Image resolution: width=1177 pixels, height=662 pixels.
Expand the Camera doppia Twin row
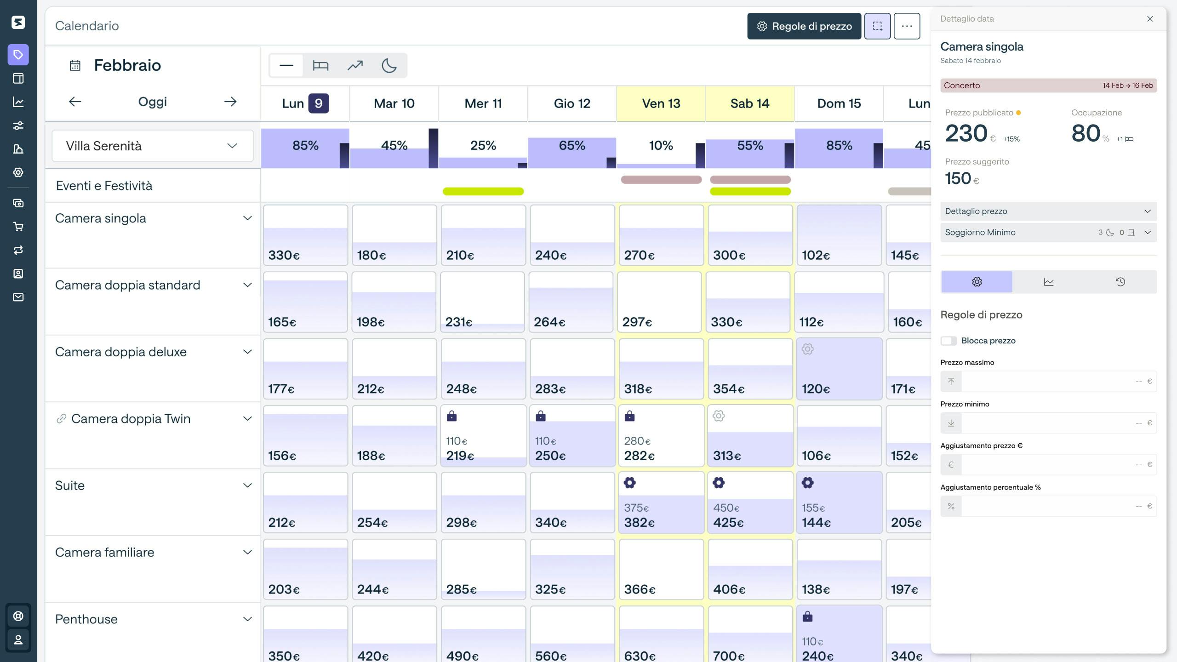point(247,418)
